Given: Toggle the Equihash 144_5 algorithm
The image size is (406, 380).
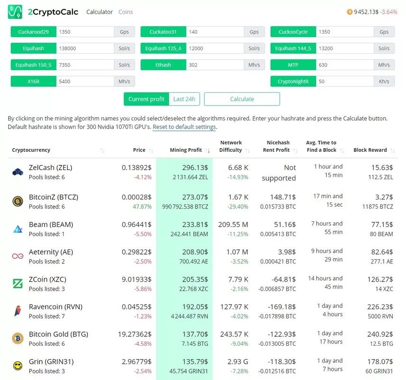Looking at the screenshot, I should 293,48.
